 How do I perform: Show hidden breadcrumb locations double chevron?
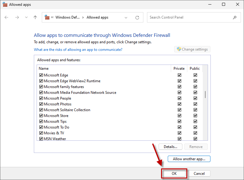pos(52,17)
